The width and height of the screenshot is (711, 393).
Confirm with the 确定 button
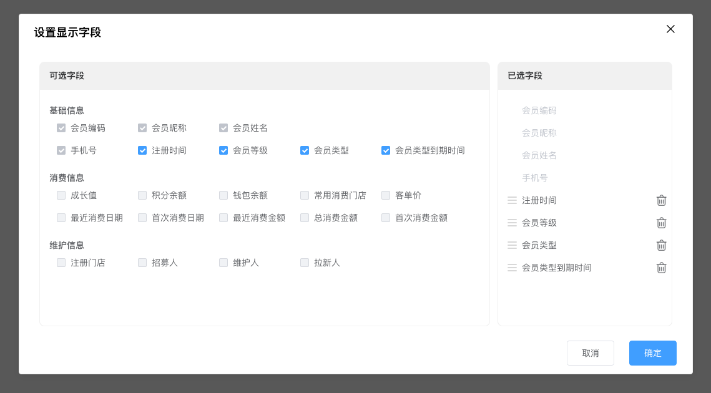pos(652,353)
